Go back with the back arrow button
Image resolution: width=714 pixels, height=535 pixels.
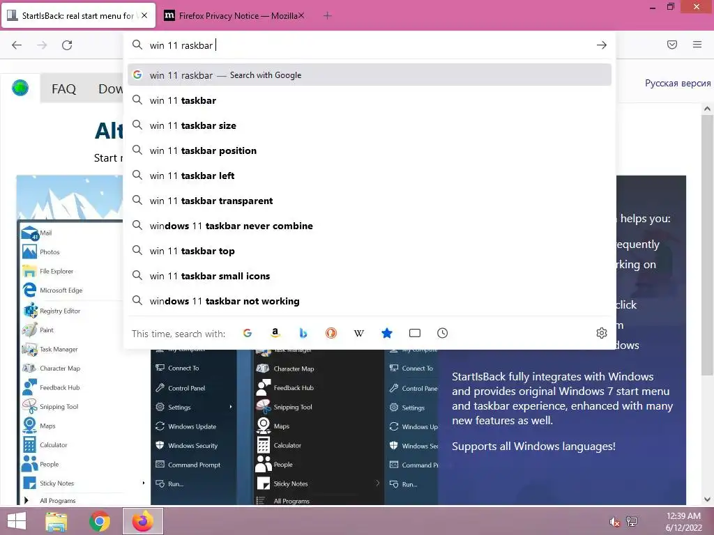coord(17,45)
